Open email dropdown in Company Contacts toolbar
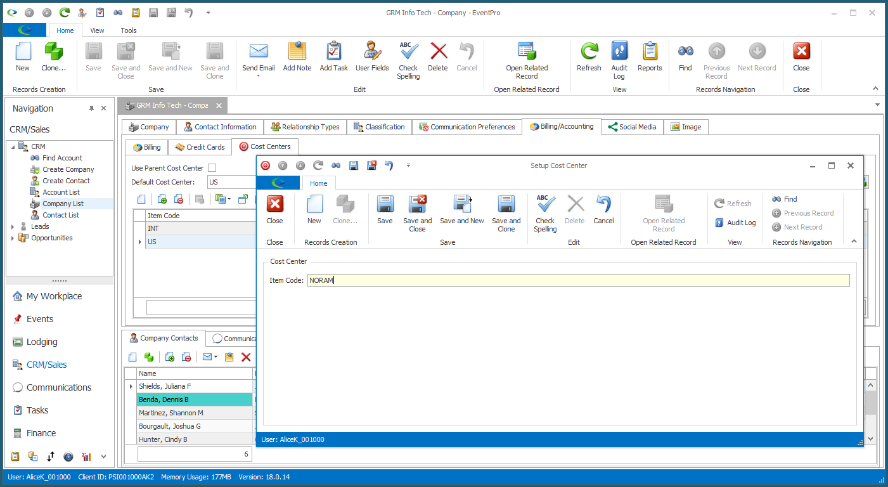 216,357
